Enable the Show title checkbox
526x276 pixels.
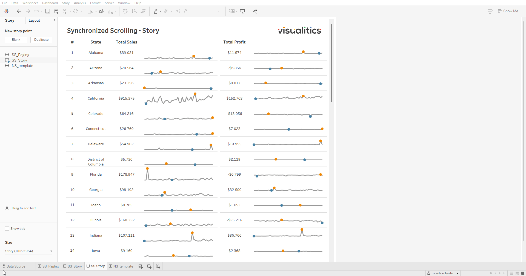click(x=7, y=229)
